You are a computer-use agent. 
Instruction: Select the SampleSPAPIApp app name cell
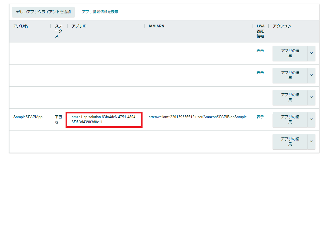point(28,117)
